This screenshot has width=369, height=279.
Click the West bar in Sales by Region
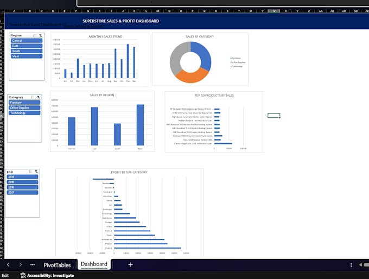(x=140, y=125)
